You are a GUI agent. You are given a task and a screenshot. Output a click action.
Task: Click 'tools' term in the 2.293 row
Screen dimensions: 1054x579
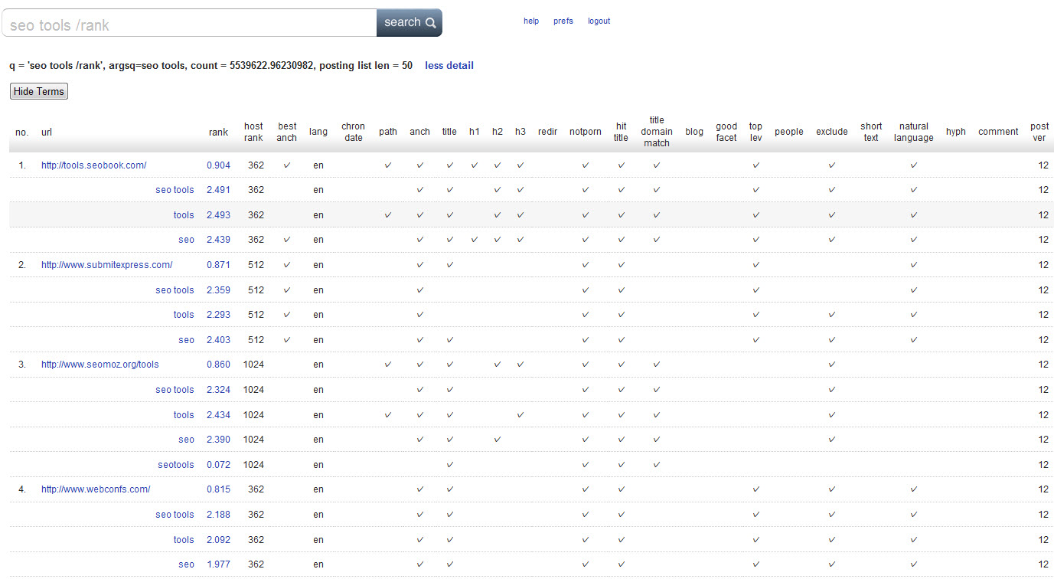click(x=184, y=315)
